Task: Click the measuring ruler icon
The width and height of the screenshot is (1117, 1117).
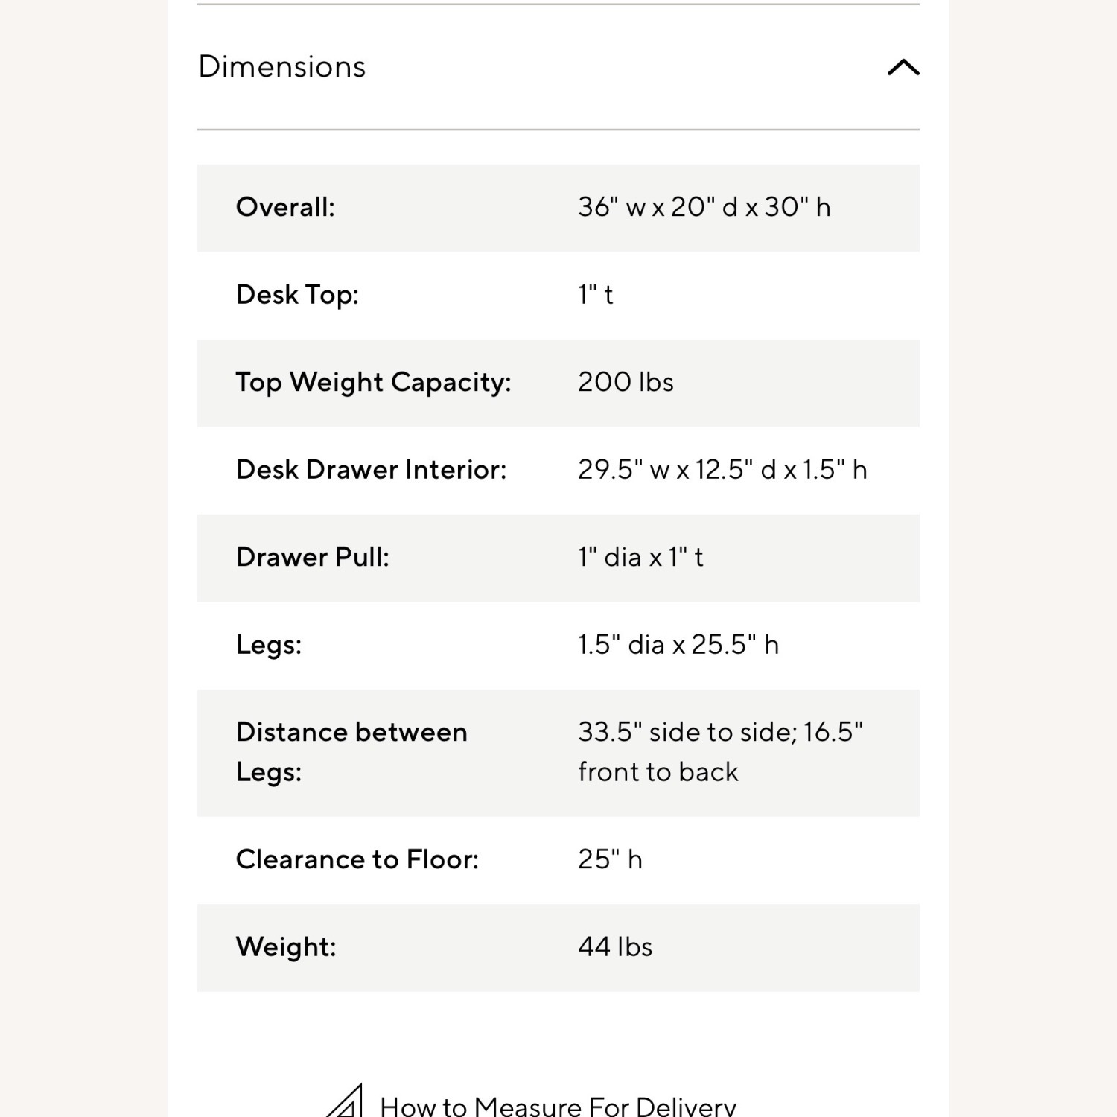Action: [x=345, y=1102]
